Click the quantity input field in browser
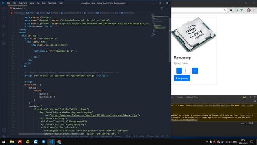 [186, 71]
